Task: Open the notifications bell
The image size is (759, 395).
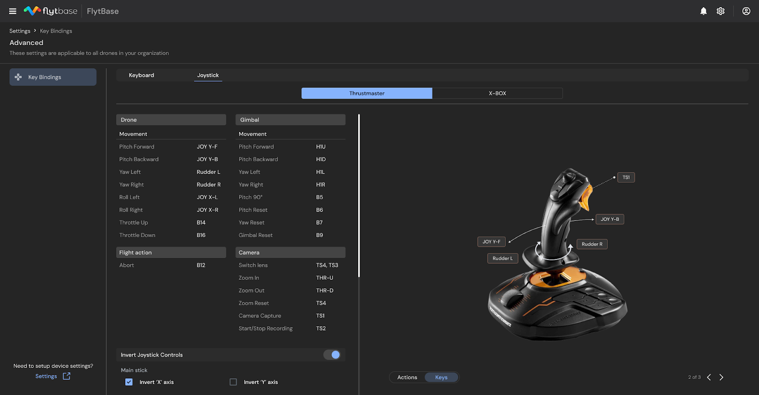Action: 703,11
